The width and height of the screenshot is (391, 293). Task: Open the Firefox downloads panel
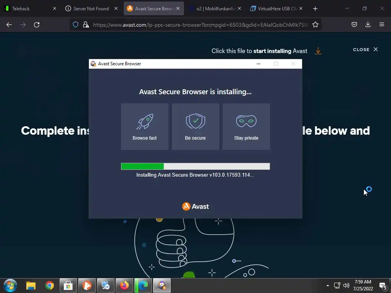tap(368, 24)
